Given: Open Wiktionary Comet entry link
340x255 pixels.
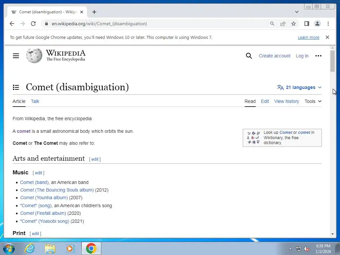Looking at the screenshot, I should (x=286, y=132).
